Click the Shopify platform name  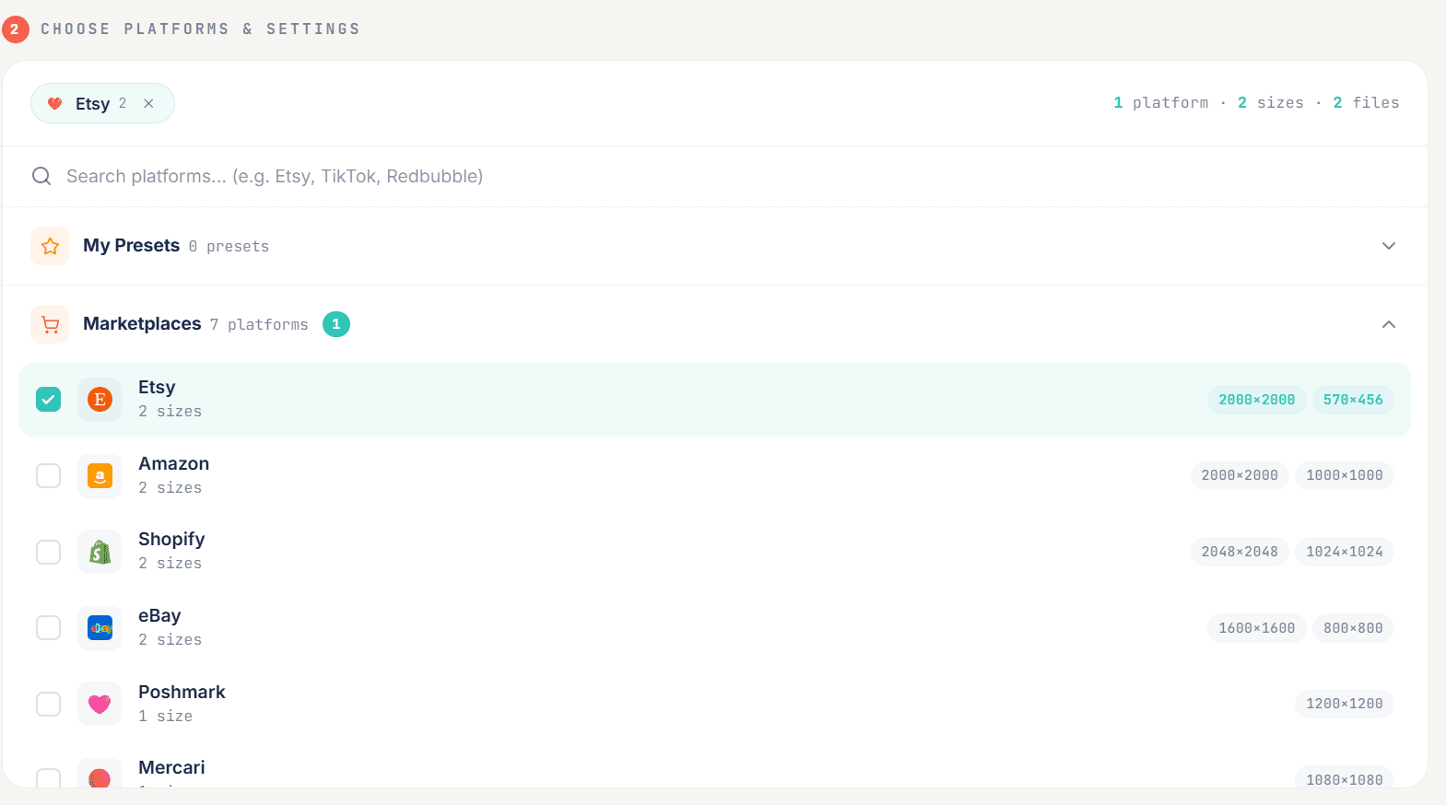171,540
